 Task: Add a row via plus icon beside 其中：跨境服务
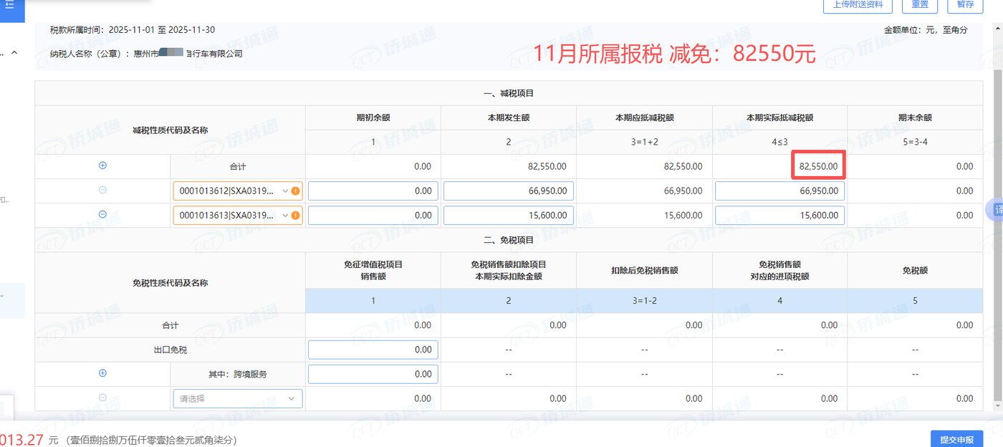(102, 373)
